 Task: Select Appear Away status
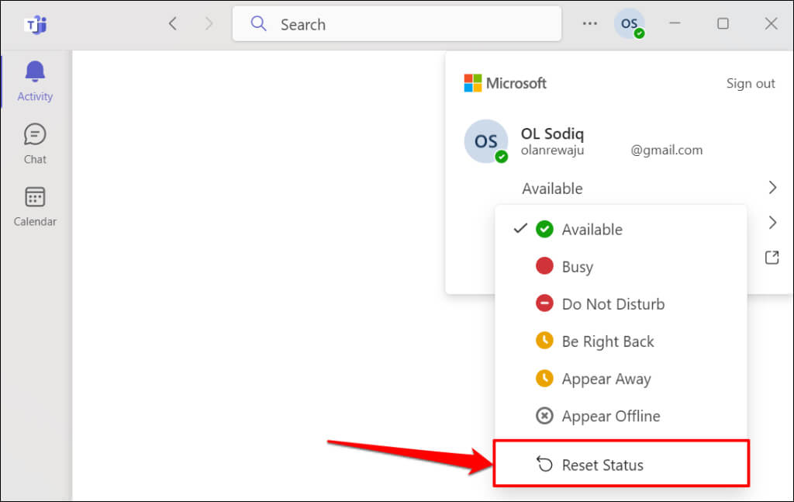pos(606,379)
